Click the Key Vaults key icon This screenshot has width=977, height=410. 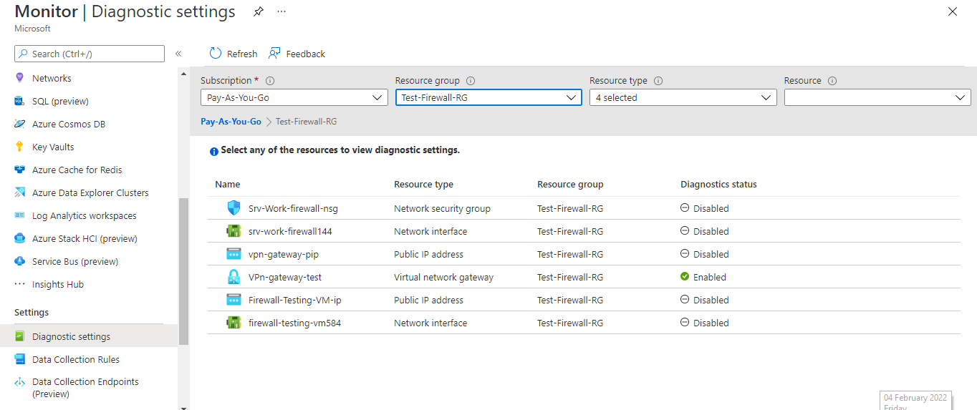tap(19, 147)
